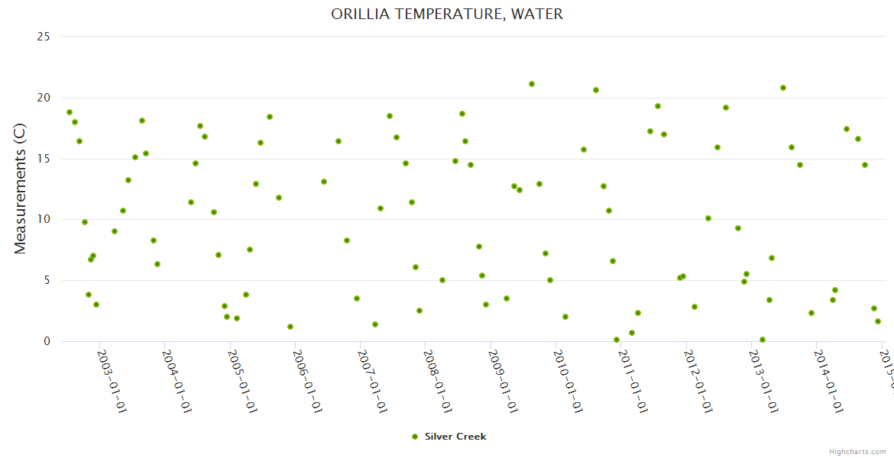Select the leftmost data point near 19 C
Image resolution: width=894 pixels, height=458 pixels.
[x=70, y=112]
